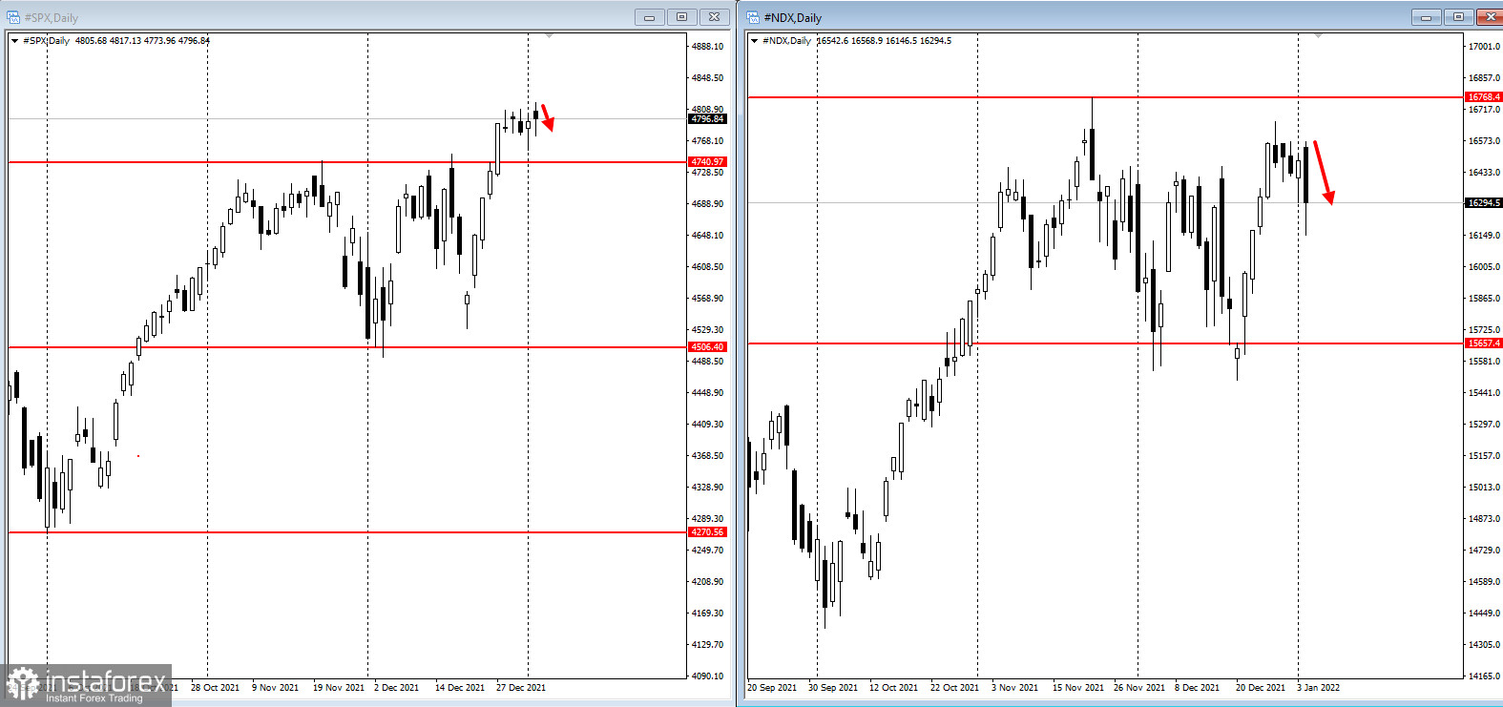Click the 22 Oct 2021 date on NDX axis

pos(954,688)
